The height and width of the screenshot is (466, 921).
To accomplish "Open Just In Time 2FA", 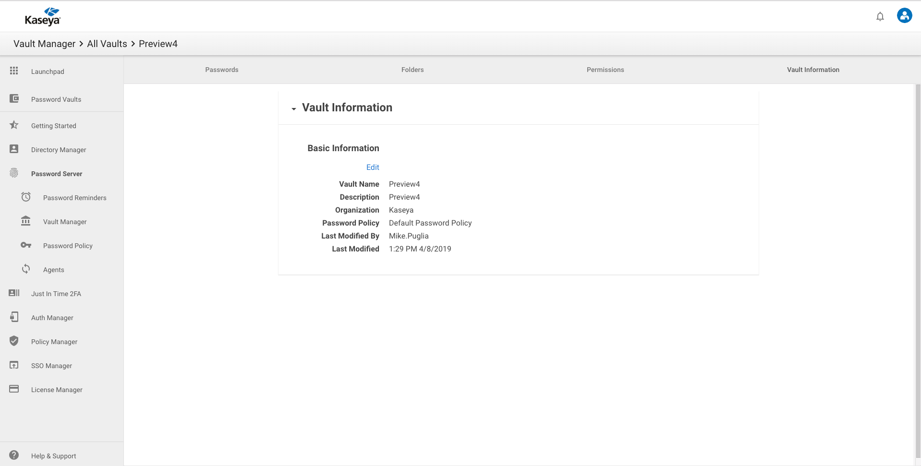I will point(56,294).
